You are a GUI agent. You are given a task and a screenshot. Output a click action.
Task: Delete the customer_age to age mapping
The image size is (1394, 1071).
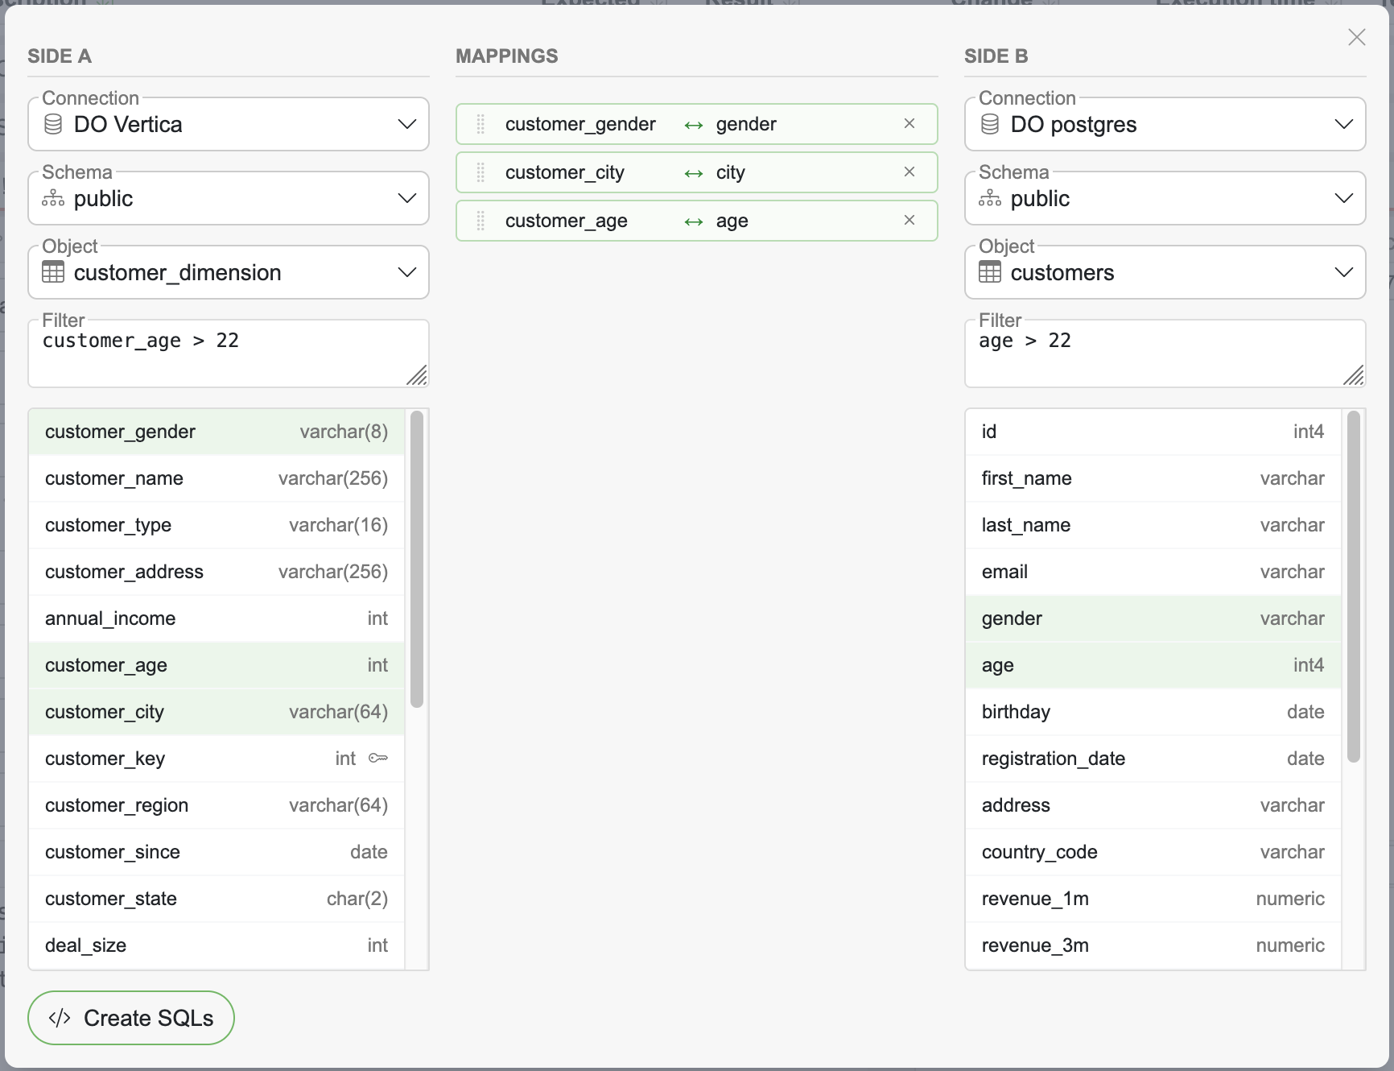tap(909, 221)
